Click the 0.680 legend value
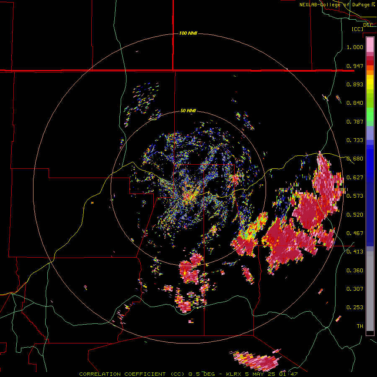The image size is (377, 377). pos(355,159)
